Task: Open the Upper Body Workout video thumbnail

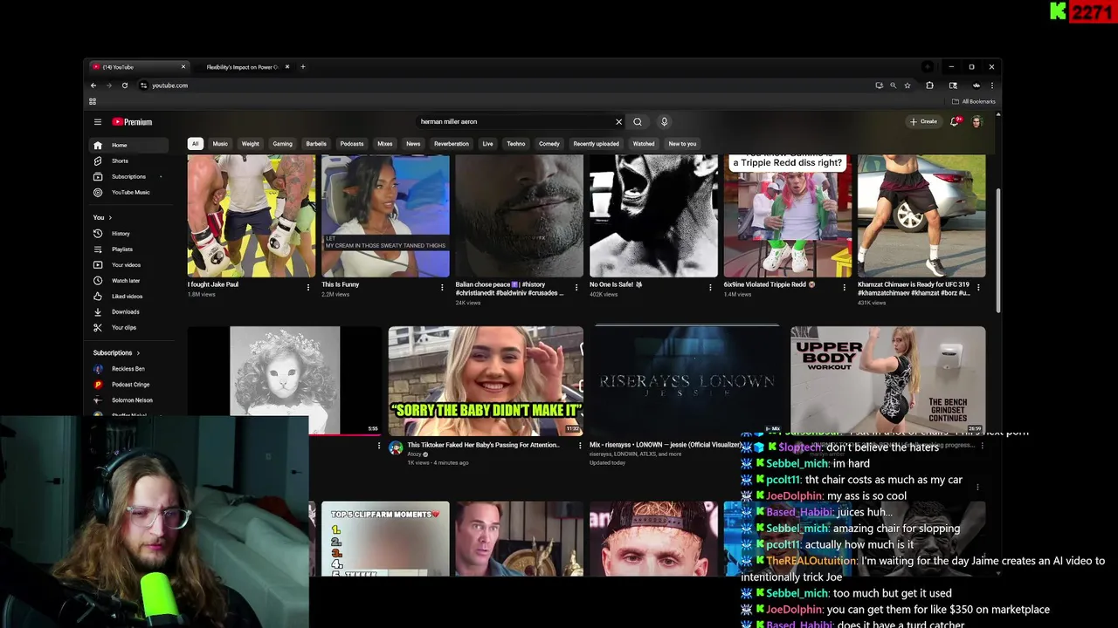Action: [887, 381]
